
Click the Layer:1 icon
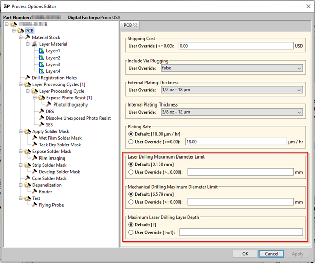41,51
